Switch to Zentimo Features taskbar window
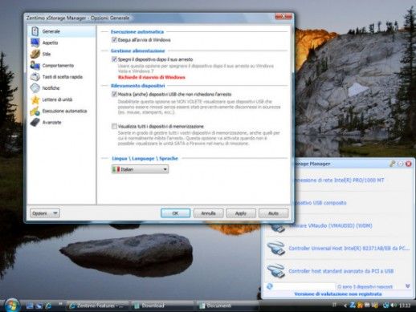 [98, 306]
